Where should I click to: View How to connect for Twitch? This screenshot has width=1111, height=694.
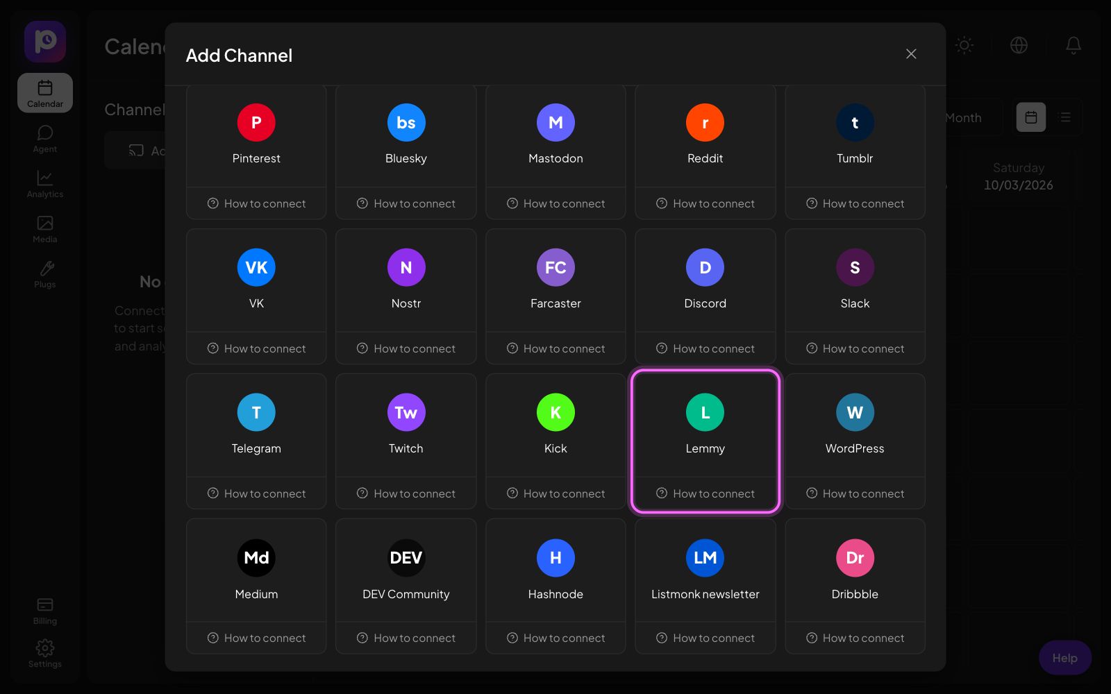pos(406,493)
